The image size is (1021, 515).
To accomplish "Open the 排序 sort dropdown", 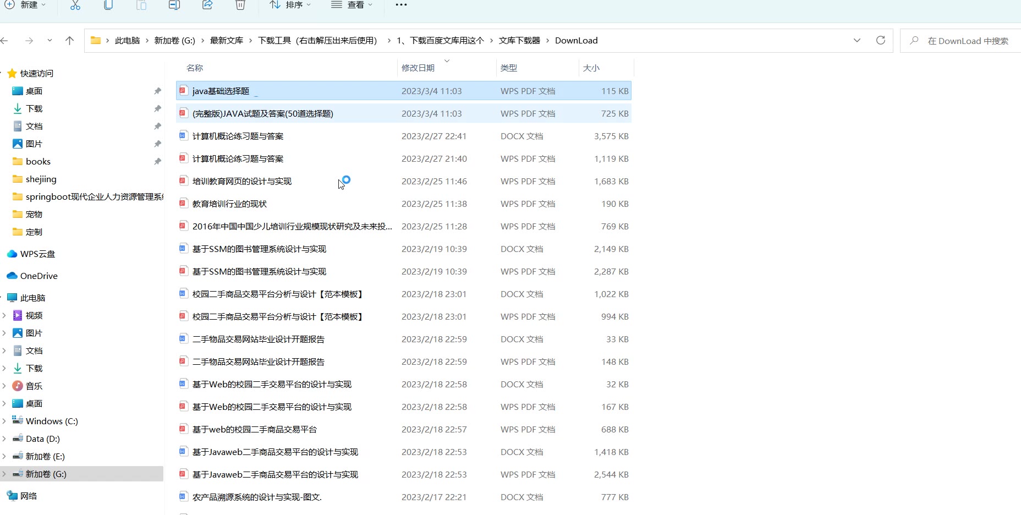I will pyautogui.click(x=290, y=5).
